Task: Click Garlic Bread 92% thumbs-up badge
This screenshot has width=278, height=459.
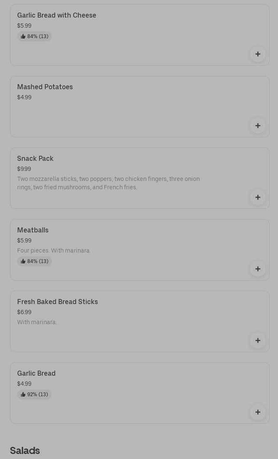Action: point(34,395)
